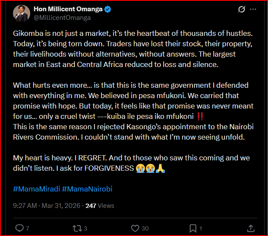Click the blue verified badge

click(x=108, y=9)
